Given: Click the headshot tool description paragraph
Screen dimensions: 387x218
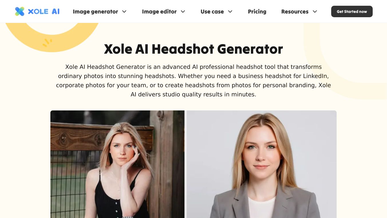Looking at the screenshot, I should click(x=193, y=81).
